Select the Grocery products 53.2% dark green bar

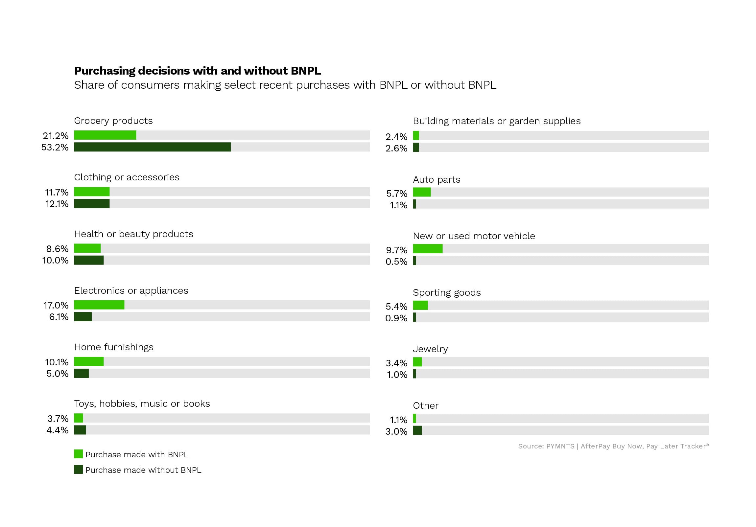(x=152, y=147)
